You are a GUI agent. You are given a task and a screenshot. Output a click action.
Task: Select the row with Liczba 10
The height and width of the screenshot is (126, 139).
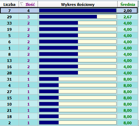click(69, 104)
